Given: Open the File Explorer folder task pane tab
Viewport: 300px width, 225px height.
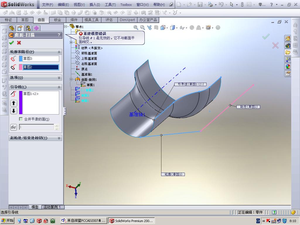Looking at the screenshot, I should pos(288,52).
